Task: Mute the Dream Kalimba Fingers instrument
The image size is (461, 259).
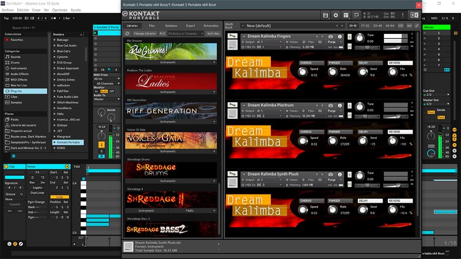Action: click(x=350, y=46)
